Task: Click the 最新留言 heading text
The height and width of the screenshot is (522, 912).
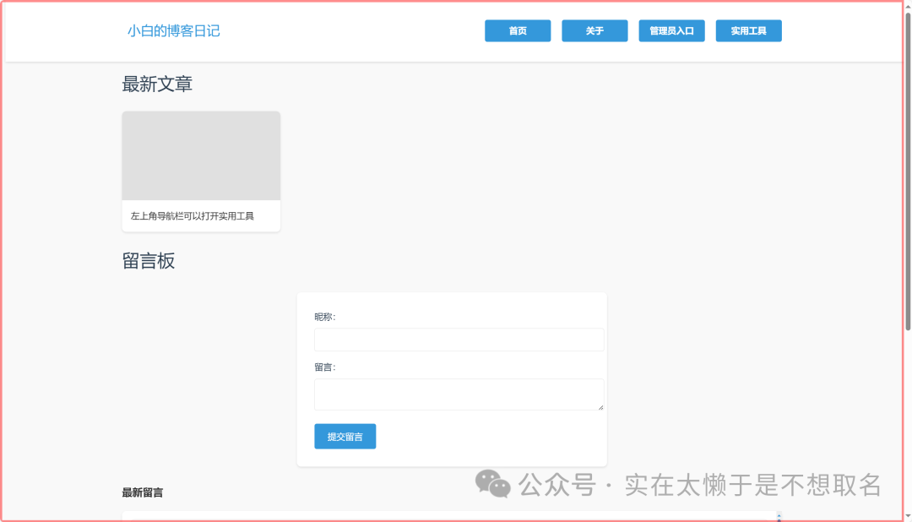Action: [x=143, y=493]
